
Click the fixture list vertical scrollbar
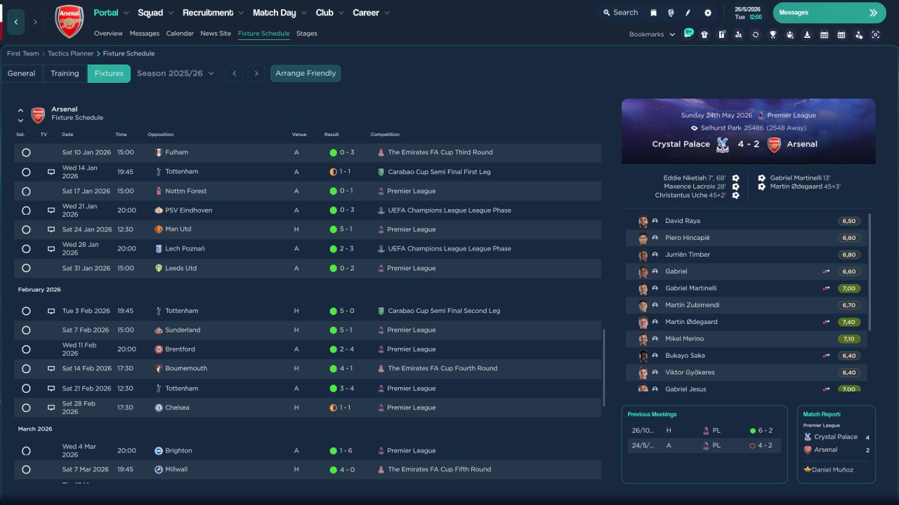pos(604,368)
